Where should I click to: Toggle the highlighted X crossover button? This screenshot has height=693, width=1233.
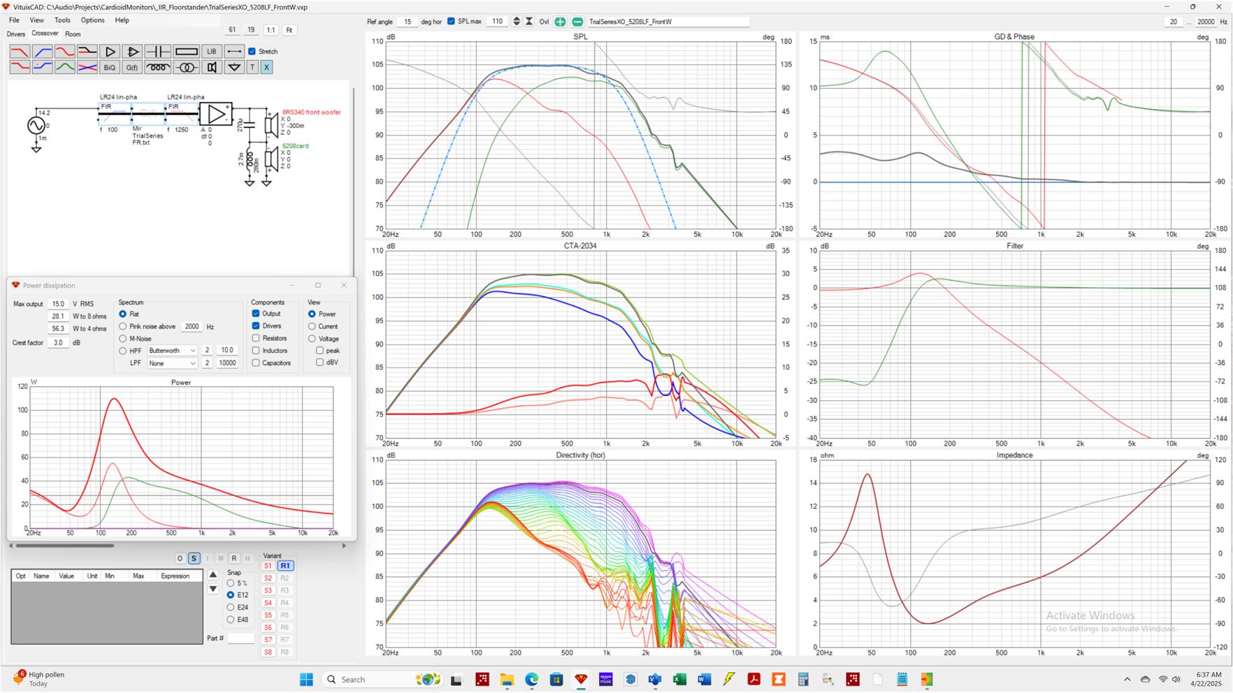(x=266, y=67)
